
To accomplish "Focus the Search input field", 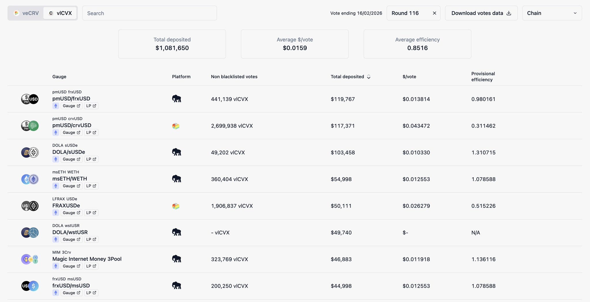I will pos(150,13).
